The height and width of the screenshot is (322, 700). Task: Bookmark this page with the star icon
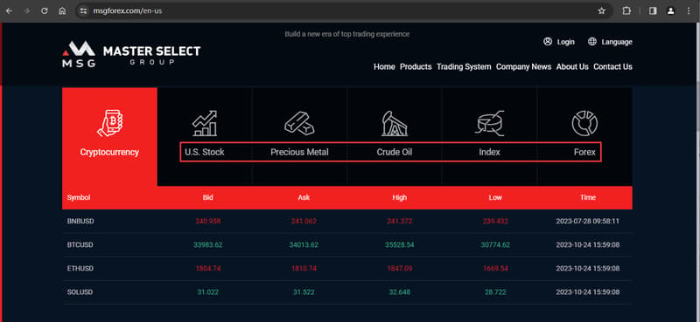pyautogui.click(x=601, y=11)
